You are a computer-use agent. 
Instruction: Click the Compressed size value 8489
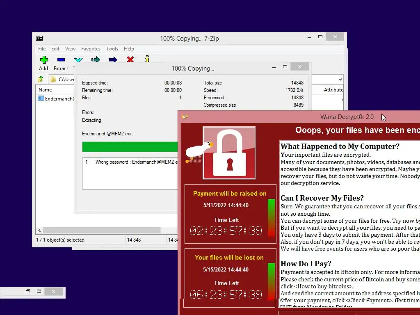pos(299,105)
